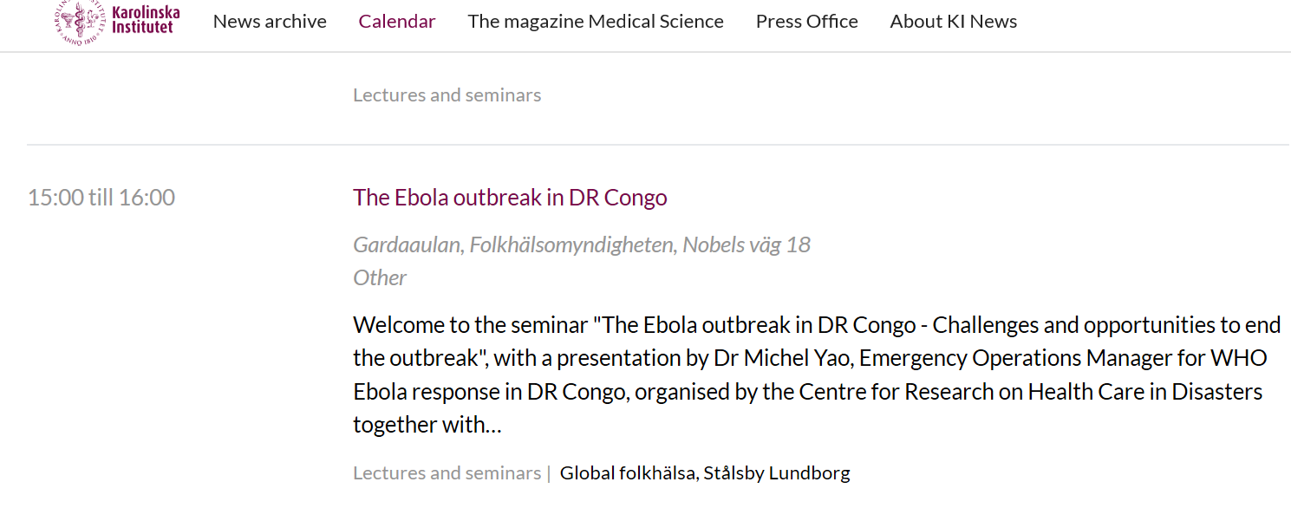Open The Ebola outbreak in DR Congo event
This screenshot has width=1291, height=508.
tap(510, 198)
